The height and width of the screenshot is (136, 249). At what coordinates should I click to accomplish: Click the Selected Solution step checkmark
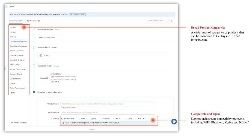[x=34, y=66]
